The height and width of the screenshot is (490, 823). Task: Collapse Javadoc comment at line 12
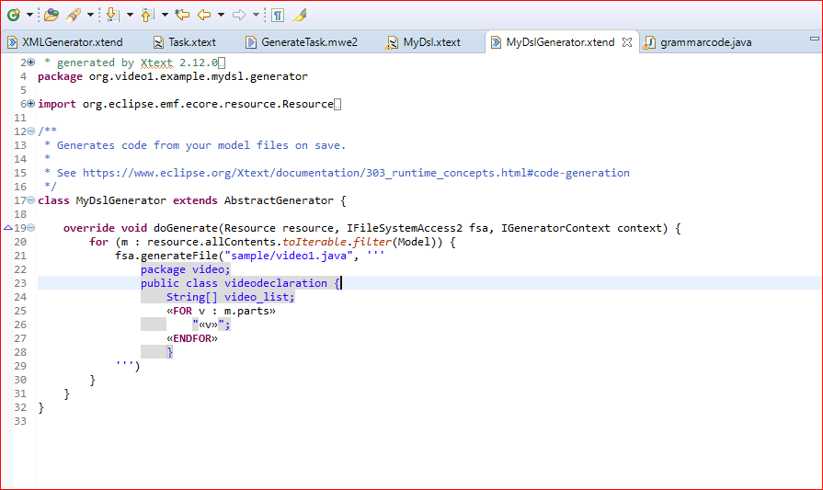tap(30, 131)
